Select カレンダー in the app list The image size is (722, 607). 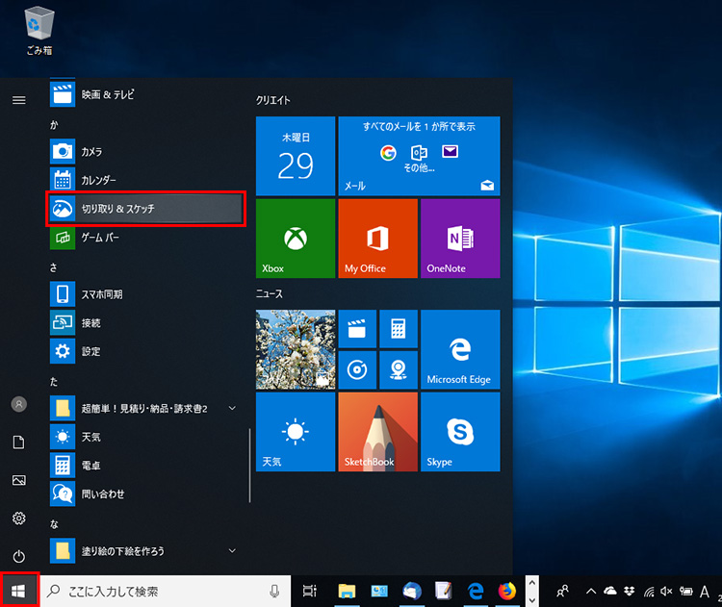pos(98,180)
